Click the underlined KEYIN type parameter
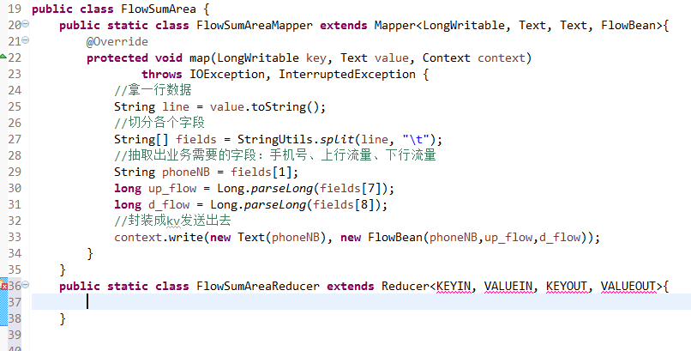The image size is (691, 351). (454, 286)
